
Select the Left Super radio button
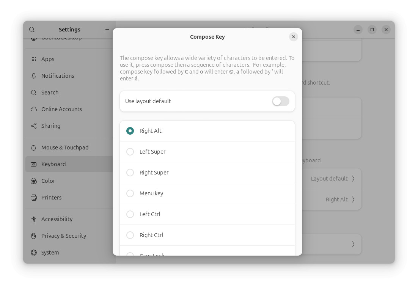click(x=130, y=152)
